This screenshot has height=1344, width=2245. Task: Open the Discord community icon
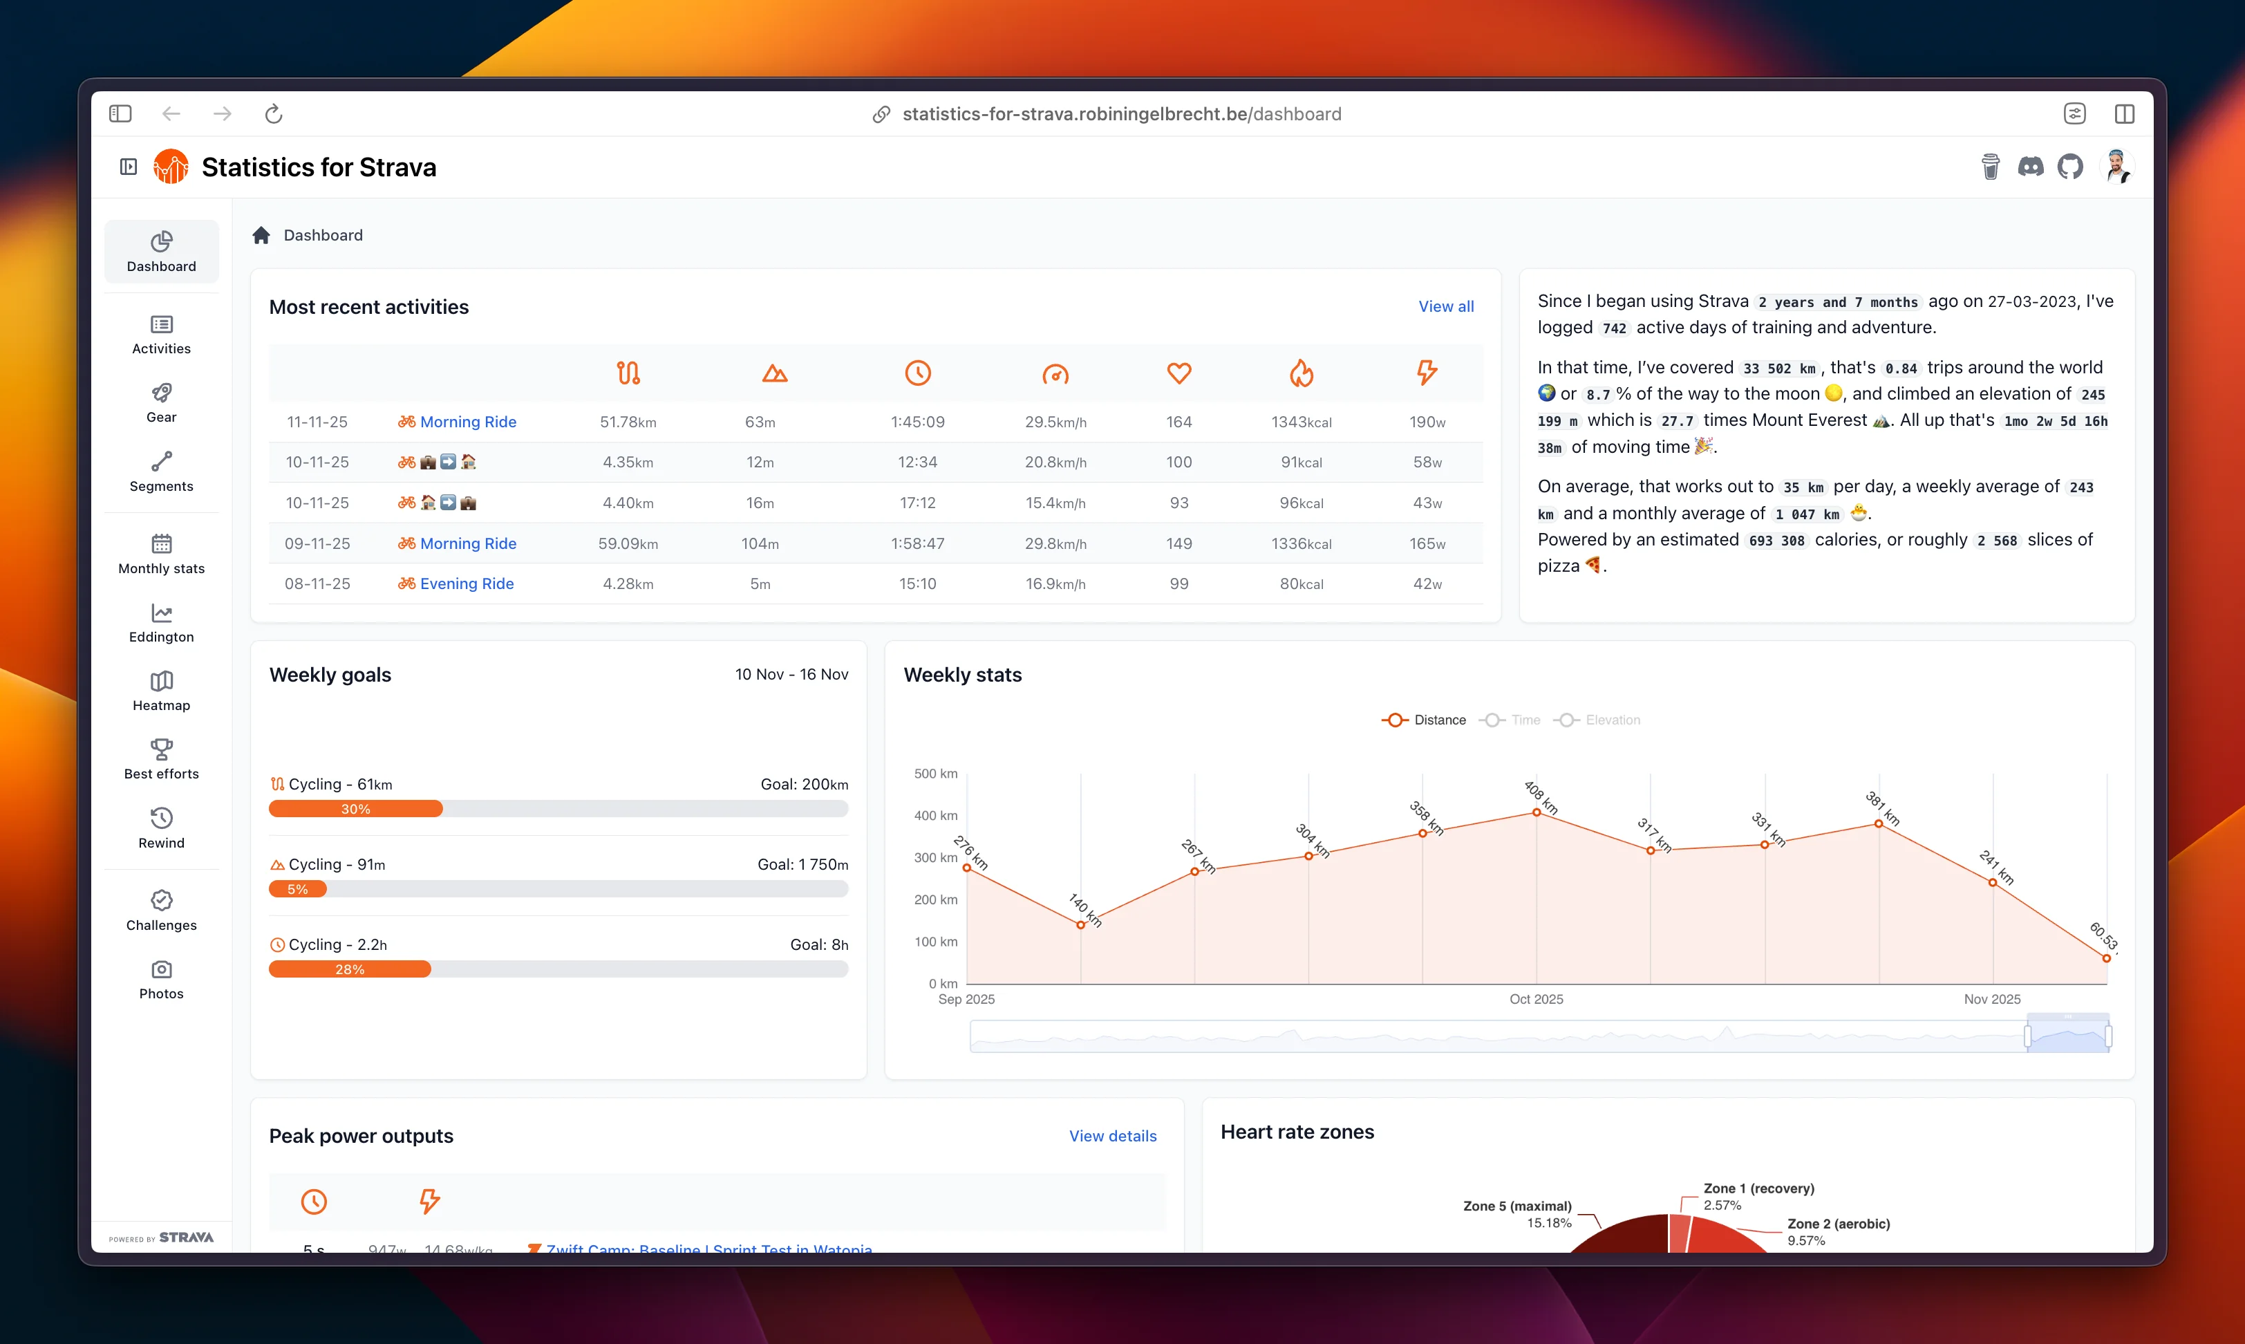click(x=2031, y=167)
